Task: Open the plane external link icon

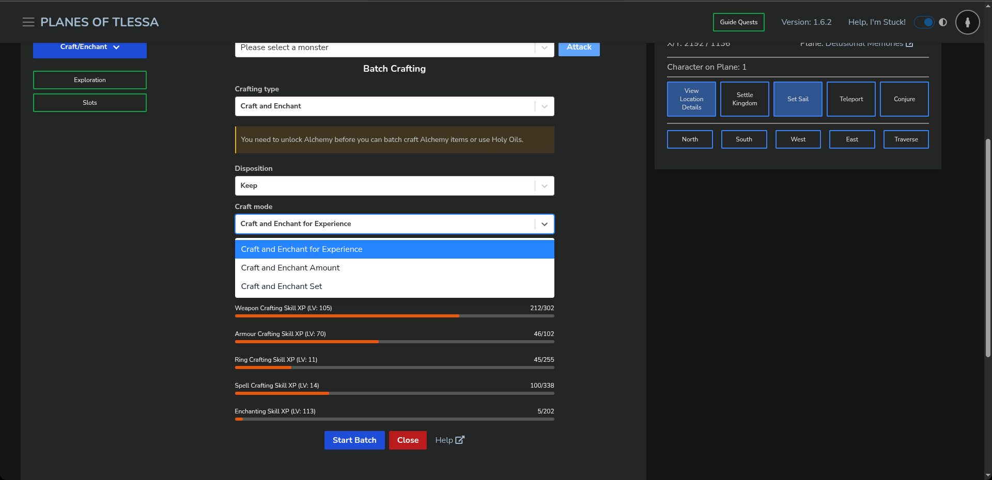Action: pyautogui.click(x=909, y=44)
